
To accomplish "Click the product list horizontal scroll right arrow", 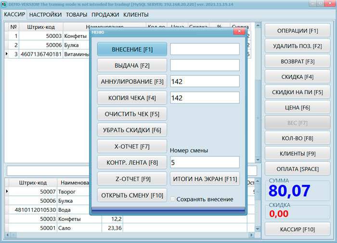I will click(251, 235).
